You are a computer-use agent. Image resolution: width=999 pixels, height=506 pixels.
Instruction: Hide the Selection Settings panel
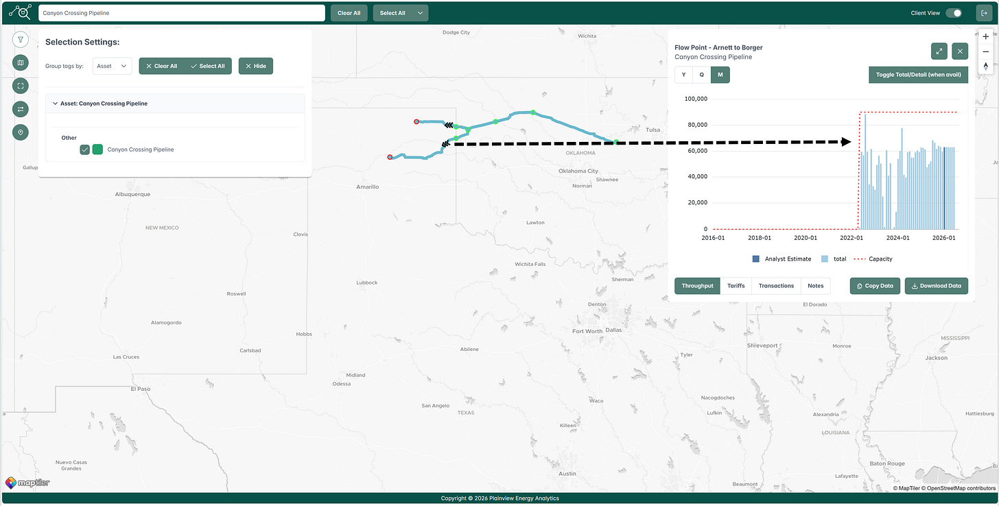click(x=256, y=66)
